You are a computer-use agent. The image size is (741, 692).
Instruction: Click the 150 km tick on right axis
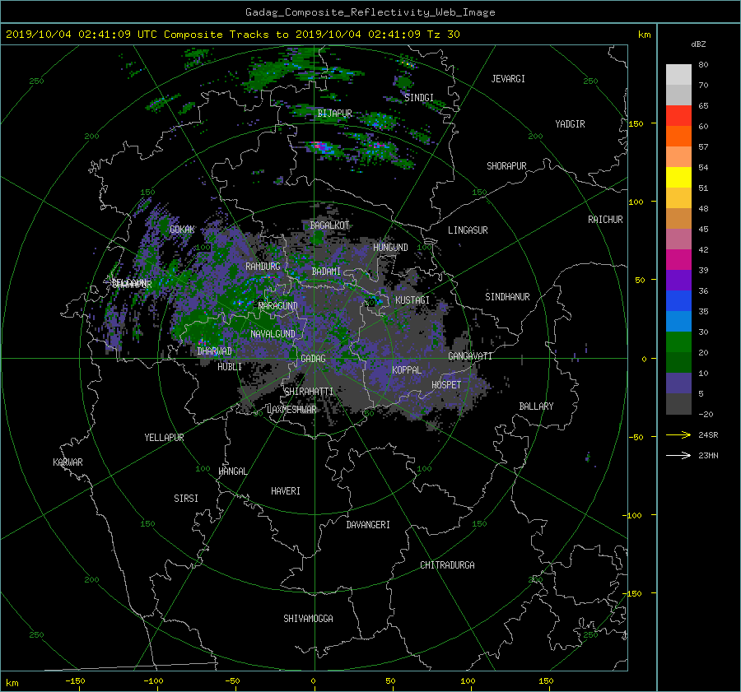point(636,123)
